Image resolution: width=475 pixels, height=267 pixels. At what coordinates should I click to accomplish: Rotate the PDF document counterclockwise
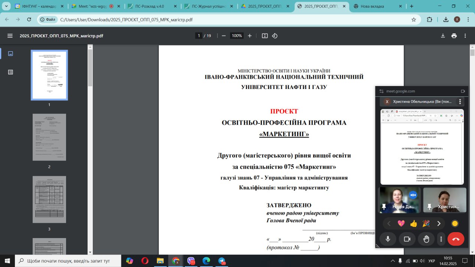[x=275, y=36]
